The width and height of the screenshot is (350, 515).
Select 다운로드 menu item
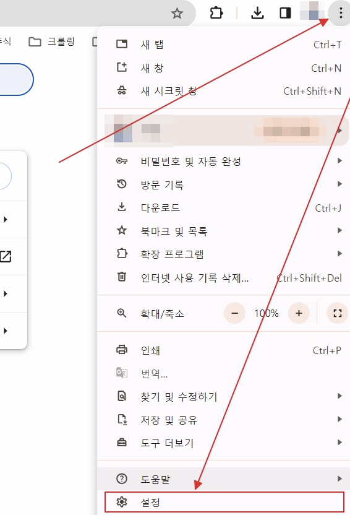tap(224, 207)
